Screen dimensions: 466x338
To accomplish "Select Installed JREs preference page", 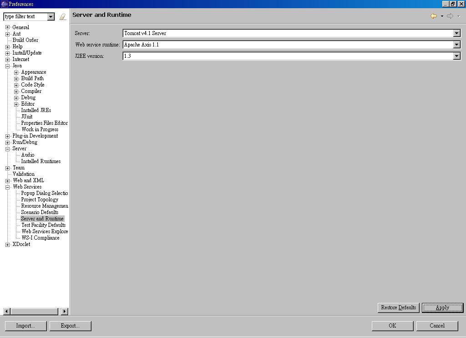I will click(36, 110).
